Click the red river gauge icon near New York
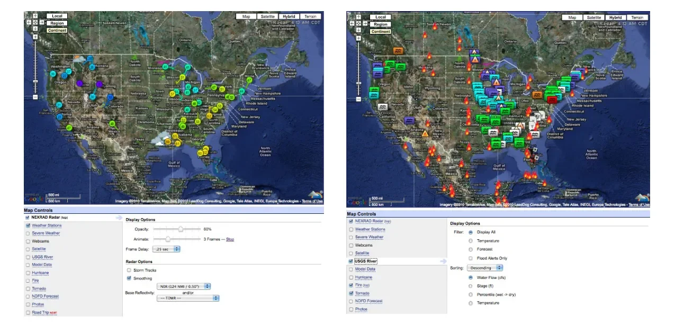Viewport: 675px width, 334px height. pyautogui.click(x=551, y=99)
